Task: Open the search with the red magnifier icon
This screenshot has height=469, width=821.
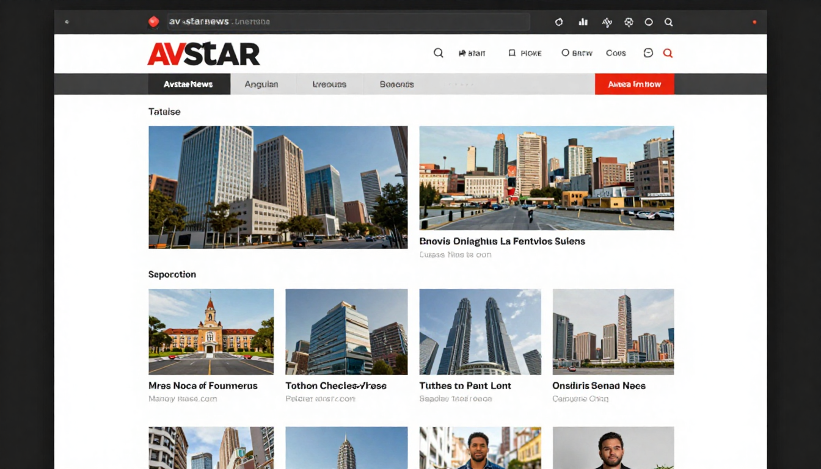Action: [x=668, y=53]
